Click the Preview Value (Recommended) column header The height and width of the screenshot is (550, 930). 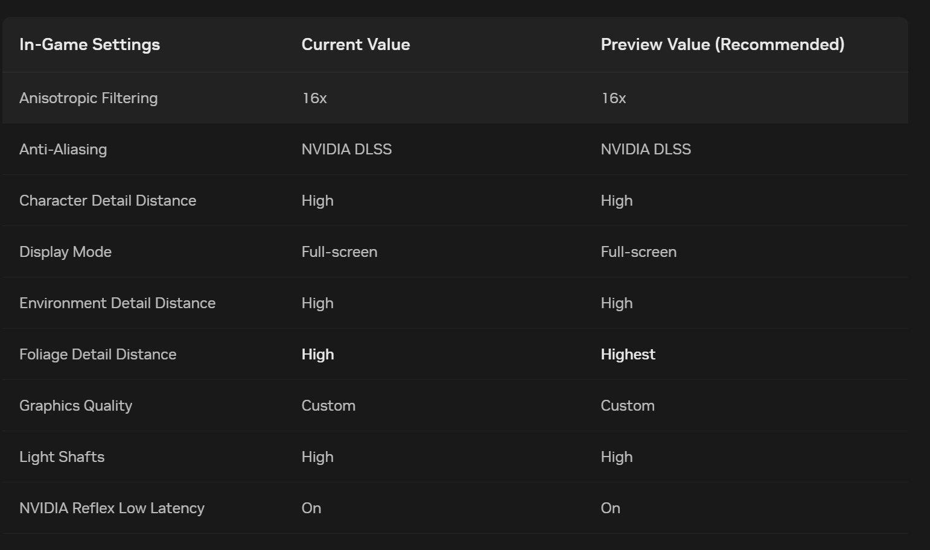point(722,45)
